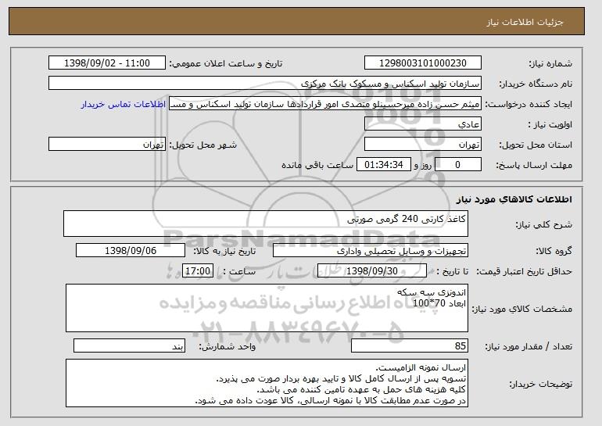Click the label مشخصات کالای مورد نیاز

[521, 309]
